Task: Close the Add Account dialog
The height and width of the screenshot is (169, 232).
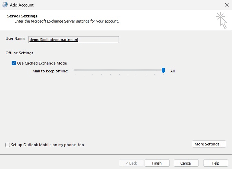Action: (x=227, y=5)
